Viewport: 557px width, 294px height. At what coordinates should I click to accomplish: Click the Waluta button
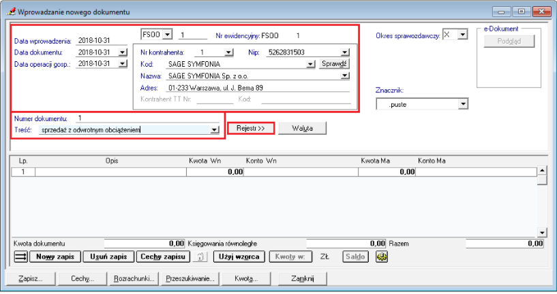tap(302, 129)
